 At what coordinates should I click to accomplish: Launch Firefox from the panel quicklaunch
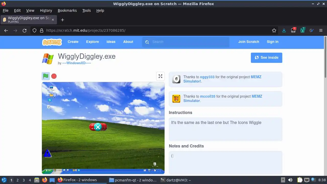pos(45,180)
